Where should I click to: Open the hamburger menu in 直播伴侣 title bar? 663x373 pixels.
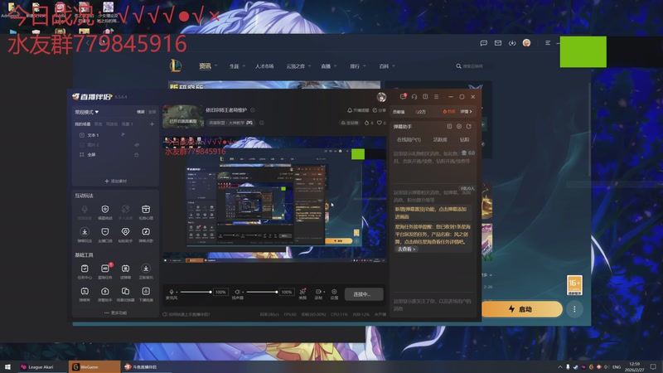click(x=437, y=97)
